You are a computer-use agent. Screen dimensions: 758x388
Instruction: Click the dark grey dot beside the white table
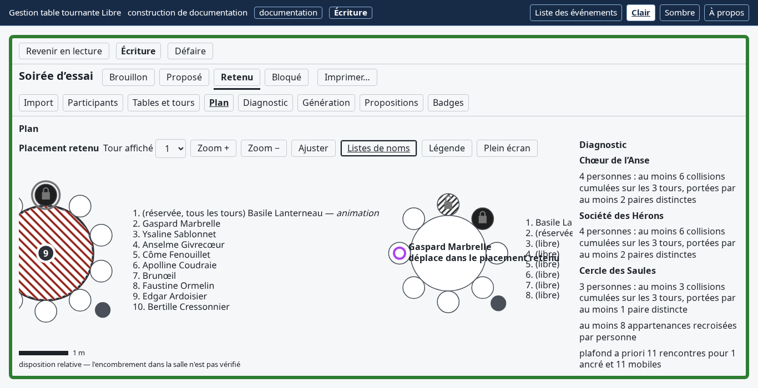[498, 303]
